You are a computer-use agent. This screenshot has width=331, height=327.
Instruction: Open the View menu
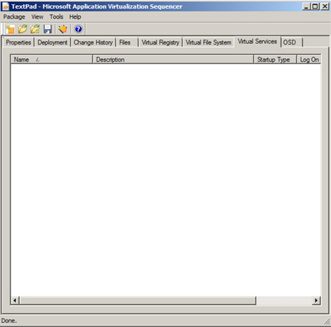coord(37,17)
